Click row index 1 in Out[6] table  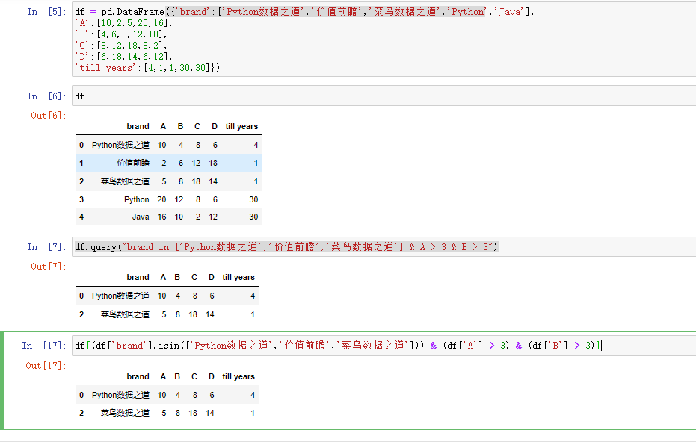81,164
